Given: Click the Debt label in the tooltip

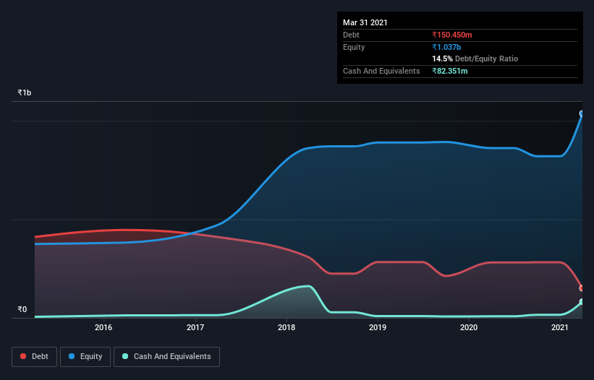Looking at the screenshot, I should click(351, 35).
